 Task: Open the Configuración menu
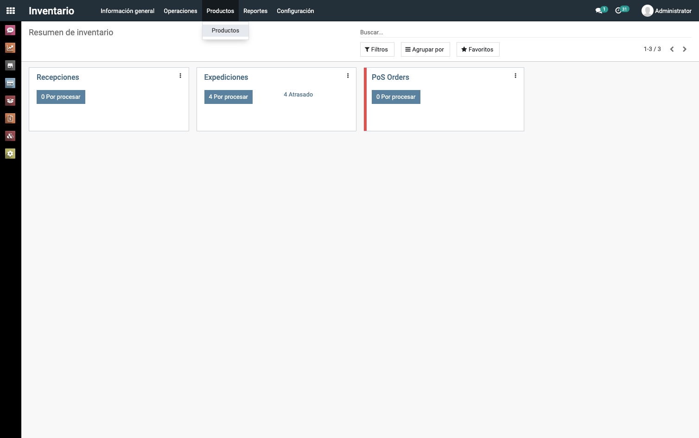tap(295, 11)
